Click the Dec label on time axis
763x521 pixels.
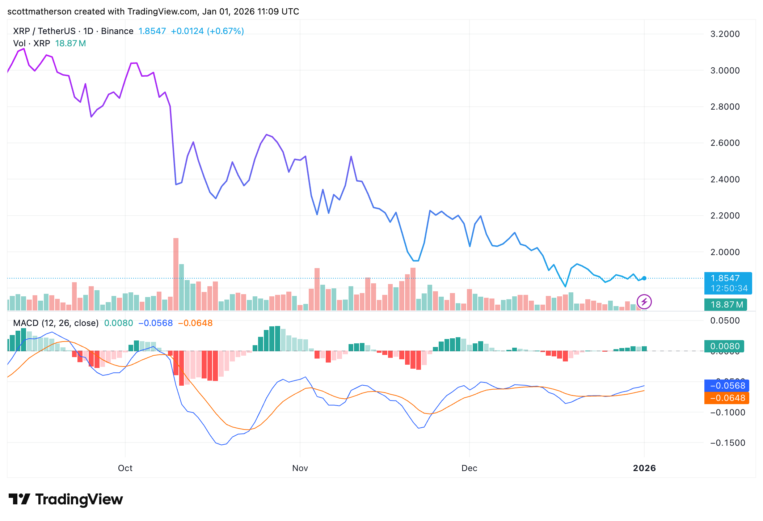point(469,468)
